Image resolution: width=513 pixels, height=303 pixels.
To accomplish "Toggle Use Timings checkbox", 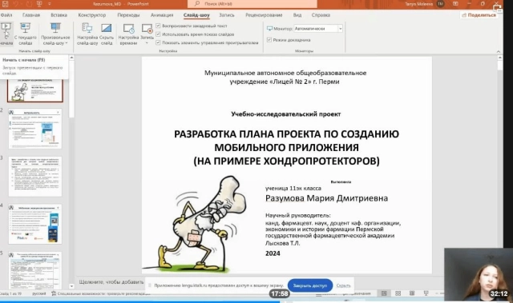I will [159, 34].
